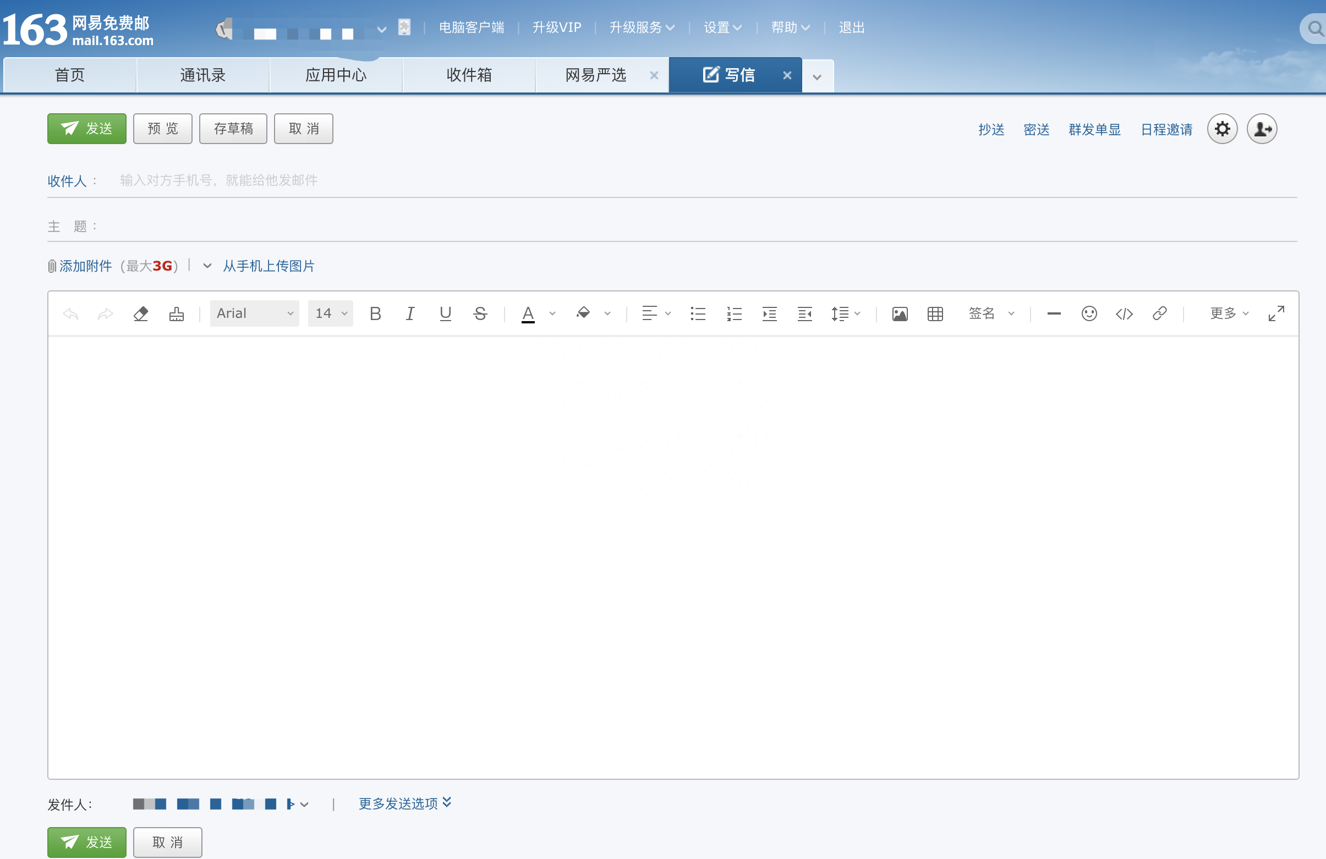Open the 通讯录 contacts tab

pyautogui.click(x=203, y=75)
